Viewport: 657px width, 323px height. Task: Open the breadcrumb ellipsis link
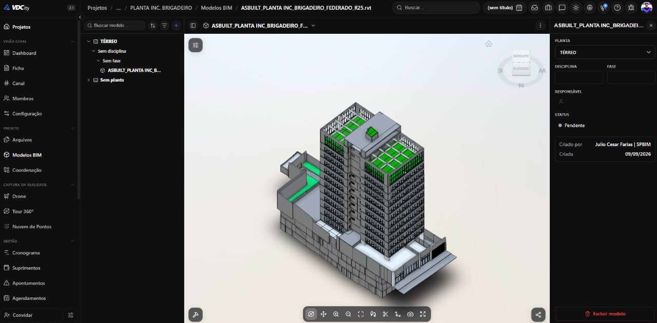pos(119,8)
